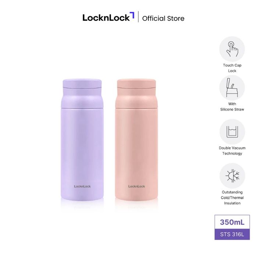Click the purple tumbler's lid
267x267 pixels.
(x=82, y=84)
